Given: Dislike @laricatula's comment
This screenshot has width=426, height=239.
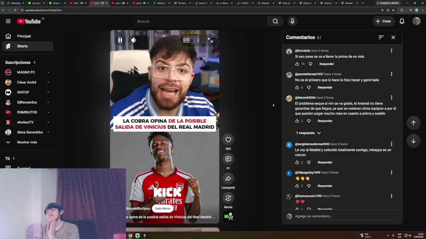Looking at the screenshot, I should (x=311, y=64).
